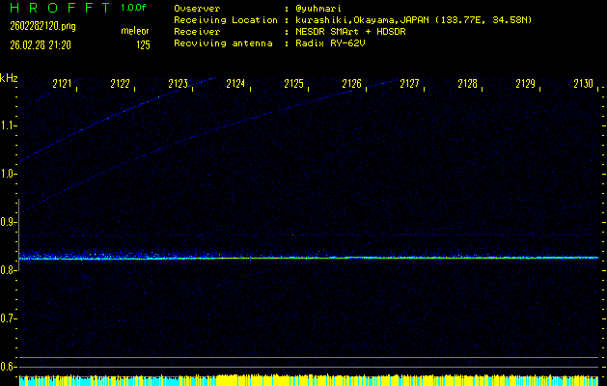Click the 2121 time marker
This screenshot has height=386, width=607.
[62, 84]
